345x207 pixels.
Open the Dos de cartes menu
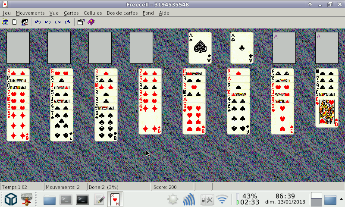click(x=122, y=13)
